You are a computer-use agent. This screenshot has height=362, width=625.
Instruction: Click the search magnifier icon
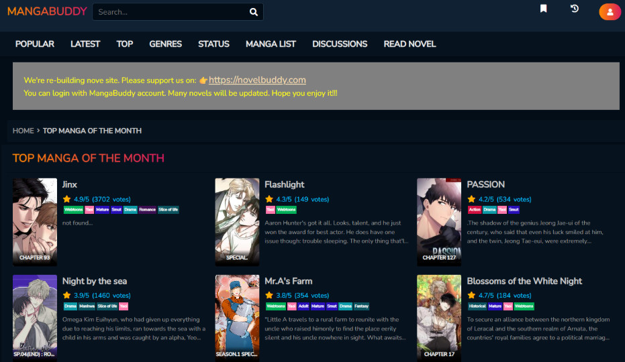253,12
